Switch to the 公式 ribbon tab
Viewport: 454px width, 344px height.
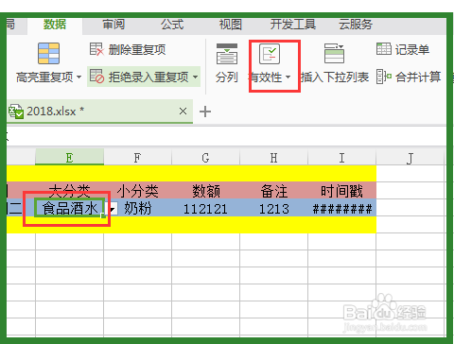(172, 25)
